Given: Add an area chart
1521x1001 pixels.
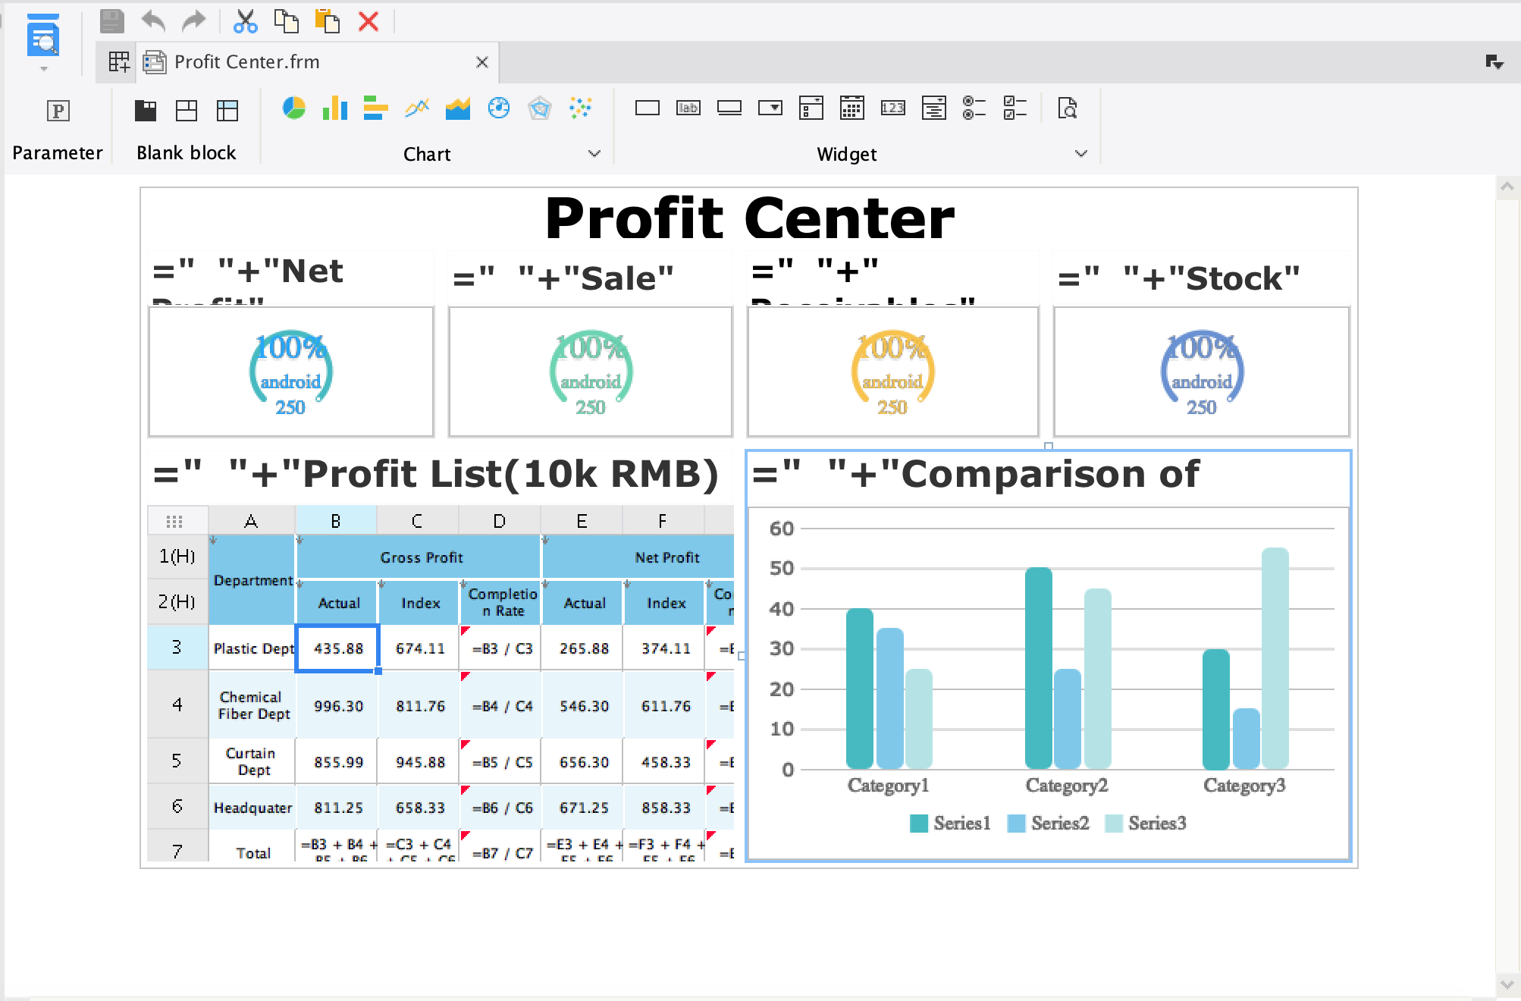Looking at the screenshot, I should tap(457, 108).
